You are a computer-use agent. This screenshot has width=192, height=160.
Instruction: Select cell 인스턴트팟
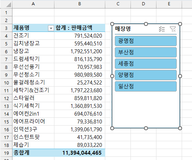point(33,137)
